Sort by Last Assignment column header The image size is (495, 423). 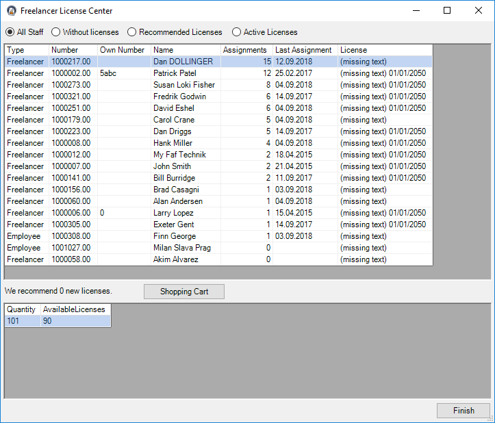pos(304,50)
